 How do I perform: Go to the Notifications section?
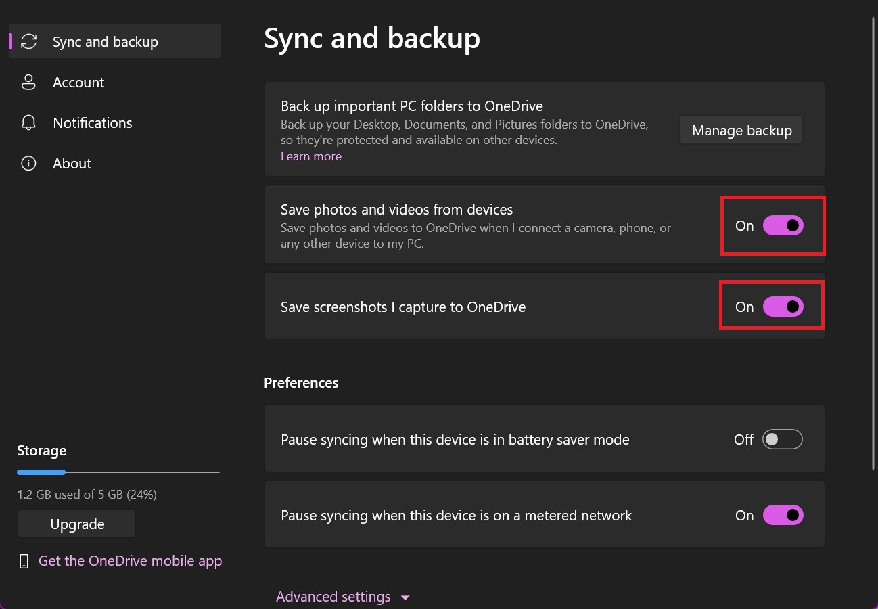tap(93, 123)
